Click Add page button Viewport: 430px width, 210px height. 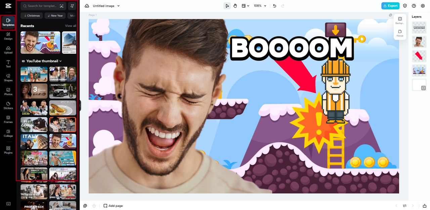click(113, 206)
